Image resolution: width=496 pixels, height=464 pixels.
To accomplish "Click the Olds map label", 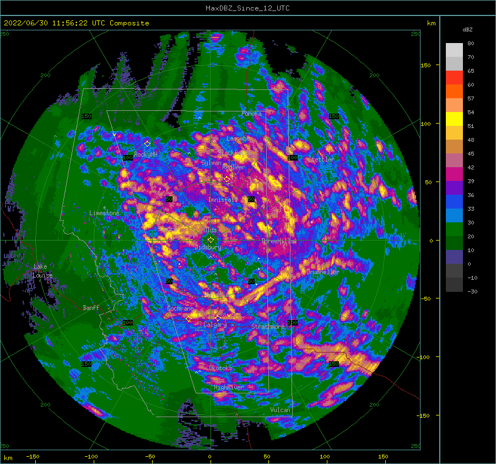I will (x=211, y=230).
